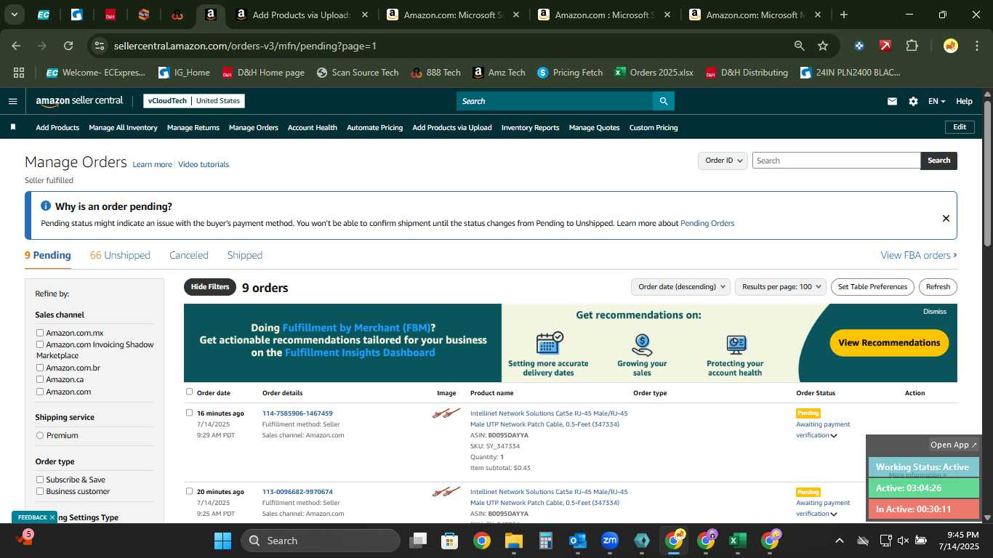This screenshot has height=558, width=993.
Task: Open the mail messages icon
Action: coord(892,101)
